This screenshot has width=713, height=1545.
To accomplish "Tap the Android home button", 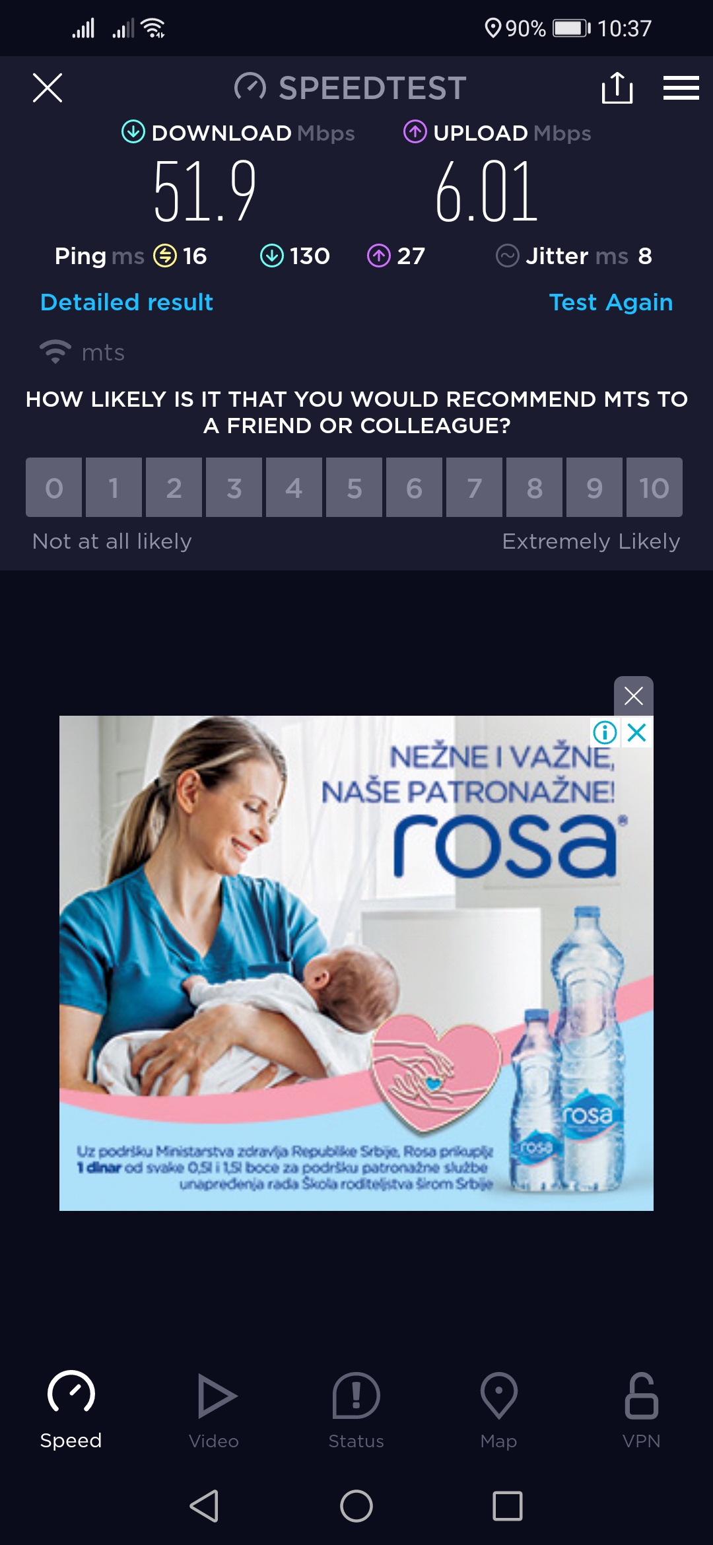I will [356, 1506].
